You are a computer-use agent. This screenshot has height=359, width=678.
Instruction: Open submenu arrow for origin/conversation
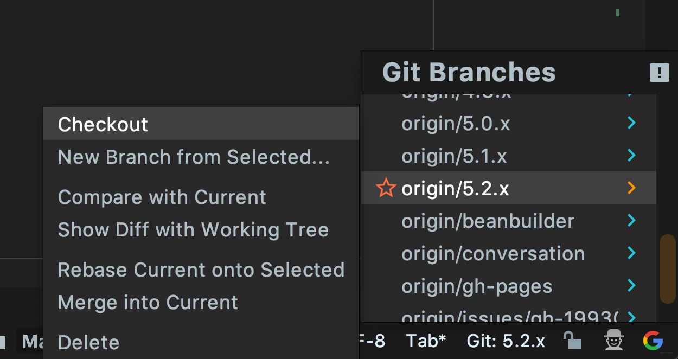631,253
